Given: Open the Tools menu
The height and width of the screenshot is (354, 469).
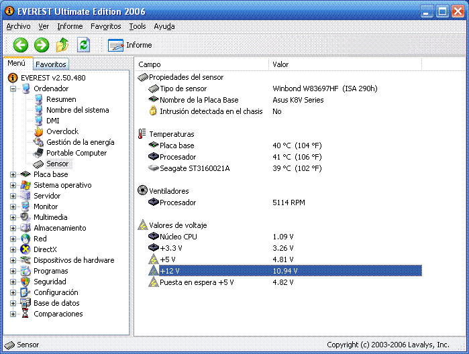Looking at the screenshot, I should click(x=138, y=26).
